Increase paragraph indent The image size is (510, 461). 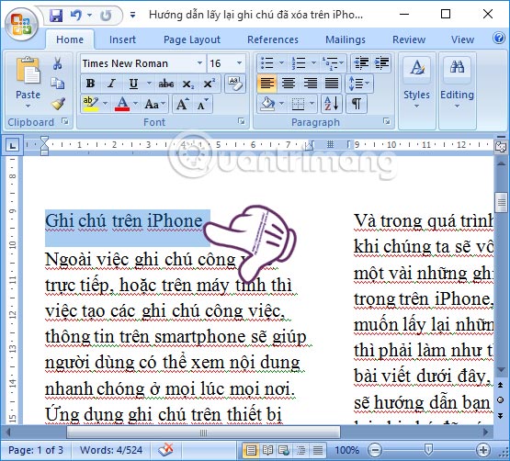[381, 63]
